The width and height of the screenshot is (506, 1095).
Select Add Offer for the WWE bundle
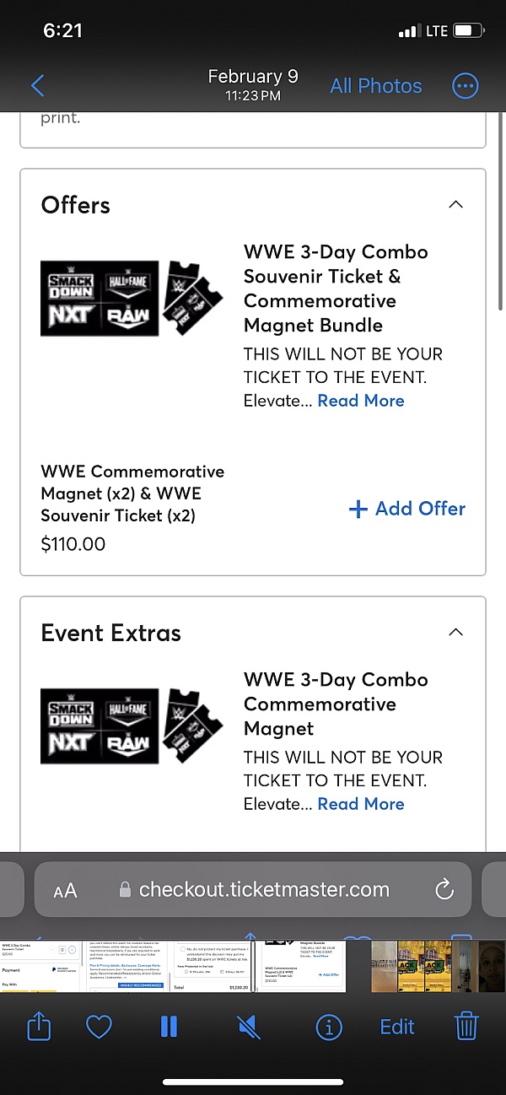point(406,508)
